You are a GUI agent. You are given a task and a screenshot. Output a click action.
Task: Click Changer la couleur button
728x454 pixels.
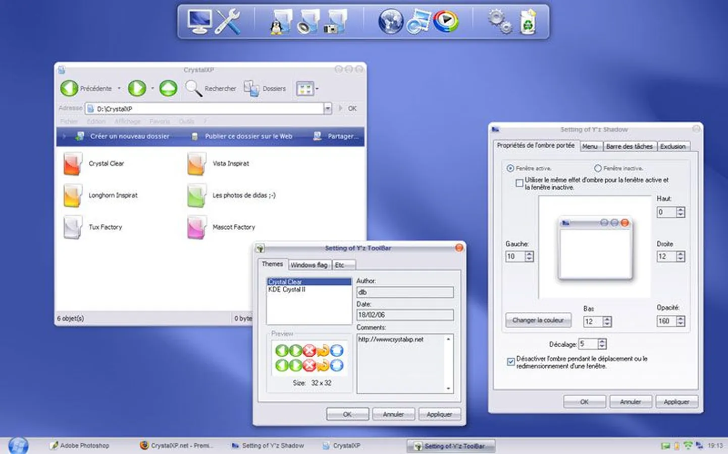pos(538,320)
